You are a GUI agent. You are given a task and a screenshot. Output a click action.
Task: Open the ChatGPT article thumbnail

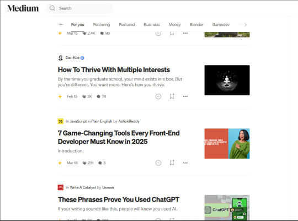227,208
